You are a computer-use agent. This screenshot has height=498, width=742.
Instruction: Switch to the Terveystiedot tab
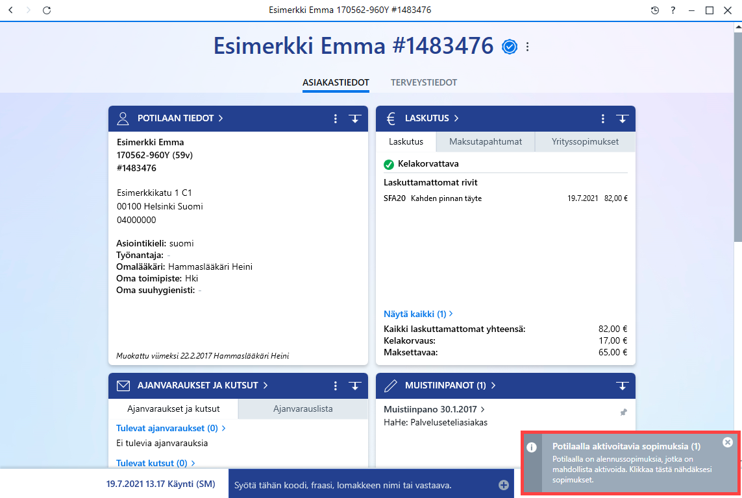coord(423,83)
